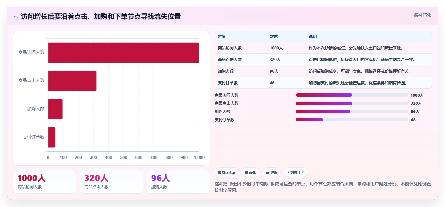The image size is (445, 207).
Task: Click the table data cell 96人
Action: pos(274,71)
